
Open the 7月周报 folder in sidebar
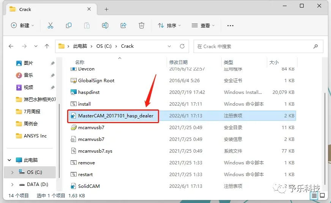(32, 112)
